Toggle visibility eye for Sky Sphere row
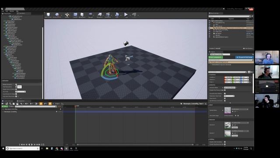The width and height of the screenshot is (280, 158). pyautogui.click(x=210, y=33)
